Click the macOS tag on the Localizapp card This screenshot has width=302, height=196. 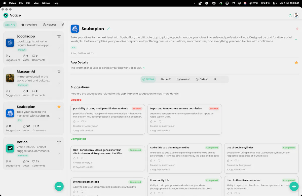[22, 50]
